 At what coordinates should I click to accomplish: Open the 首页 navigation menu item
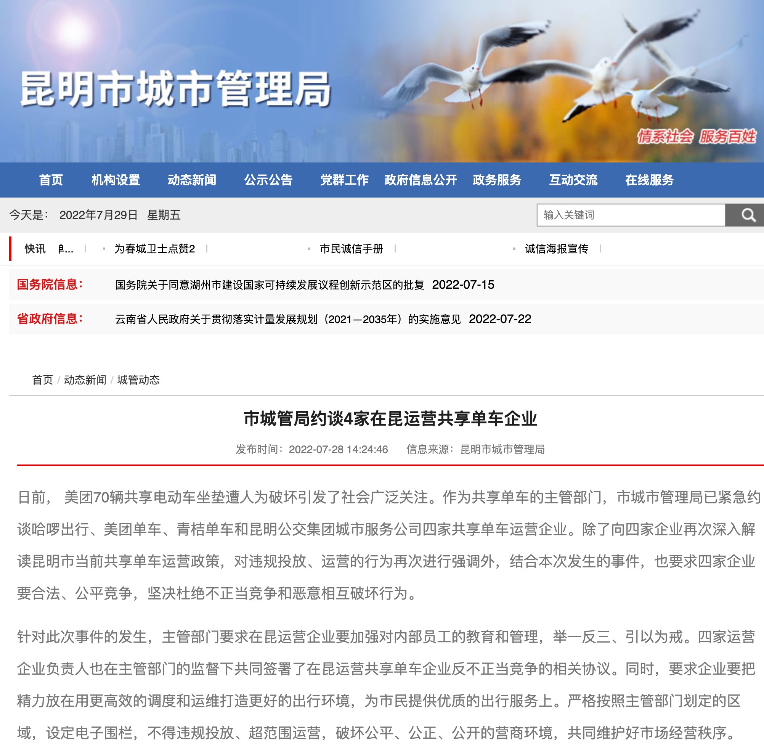(x=51, y=180)
